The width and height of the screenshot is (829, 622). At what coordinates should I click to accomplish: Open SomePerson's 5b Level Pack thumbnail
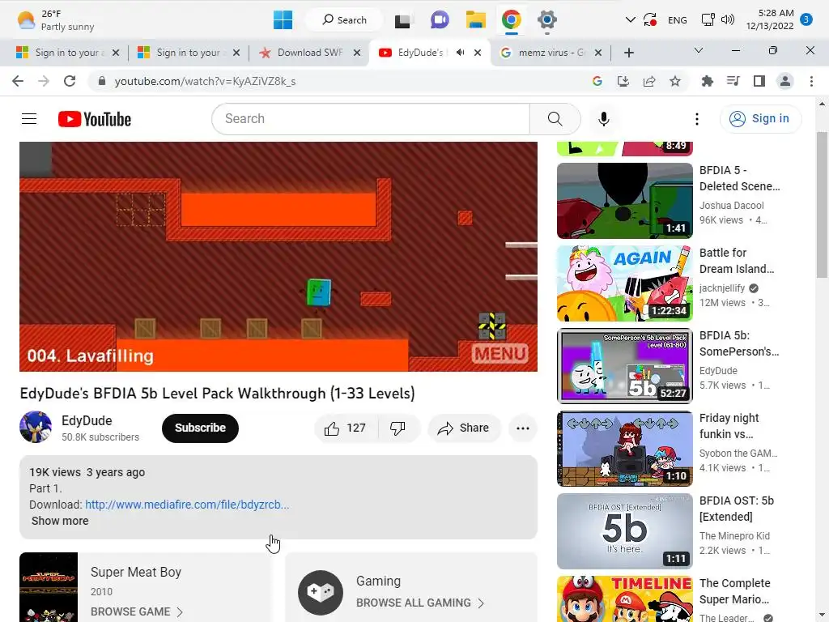click(624, 365)
